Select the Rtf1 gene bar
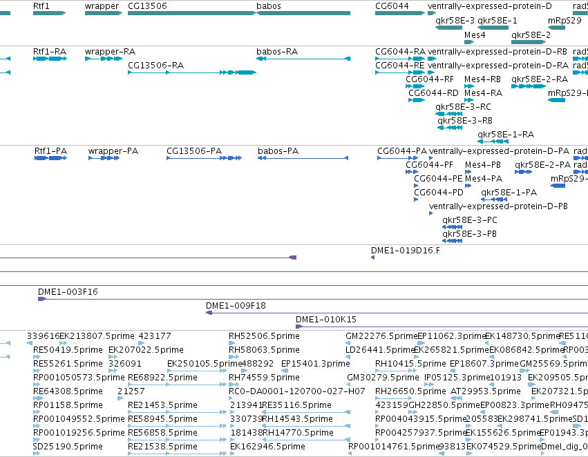The width and height of the screenshot is (588, 457). 49,13
